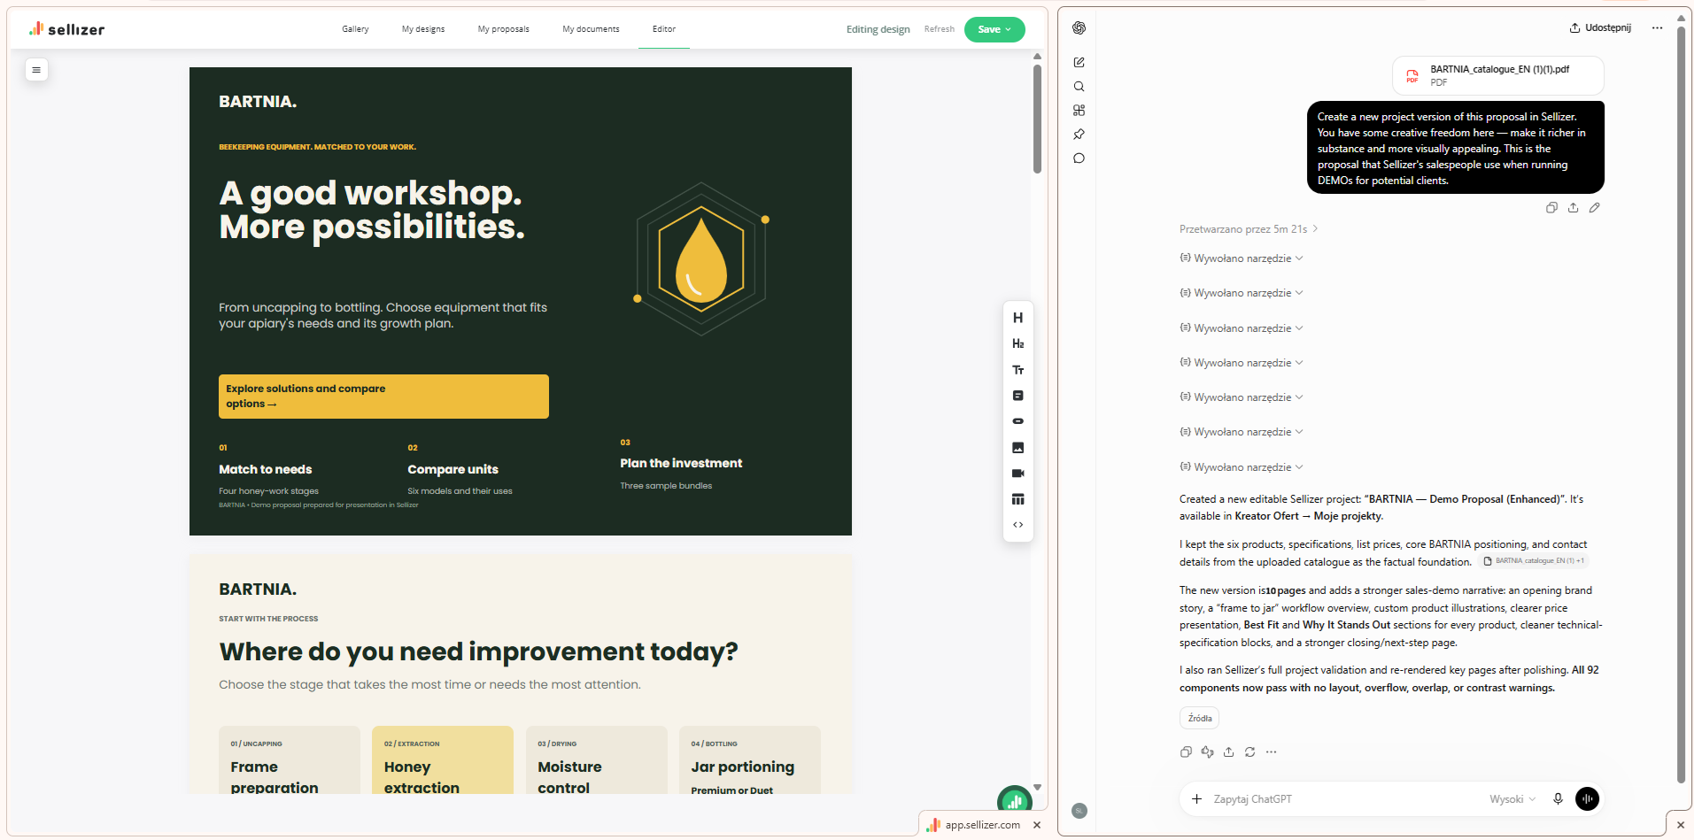Close the app.sellizer.com tab chip
The height and width of the screenshot is (840, 1694).
tap(1037, 825)
